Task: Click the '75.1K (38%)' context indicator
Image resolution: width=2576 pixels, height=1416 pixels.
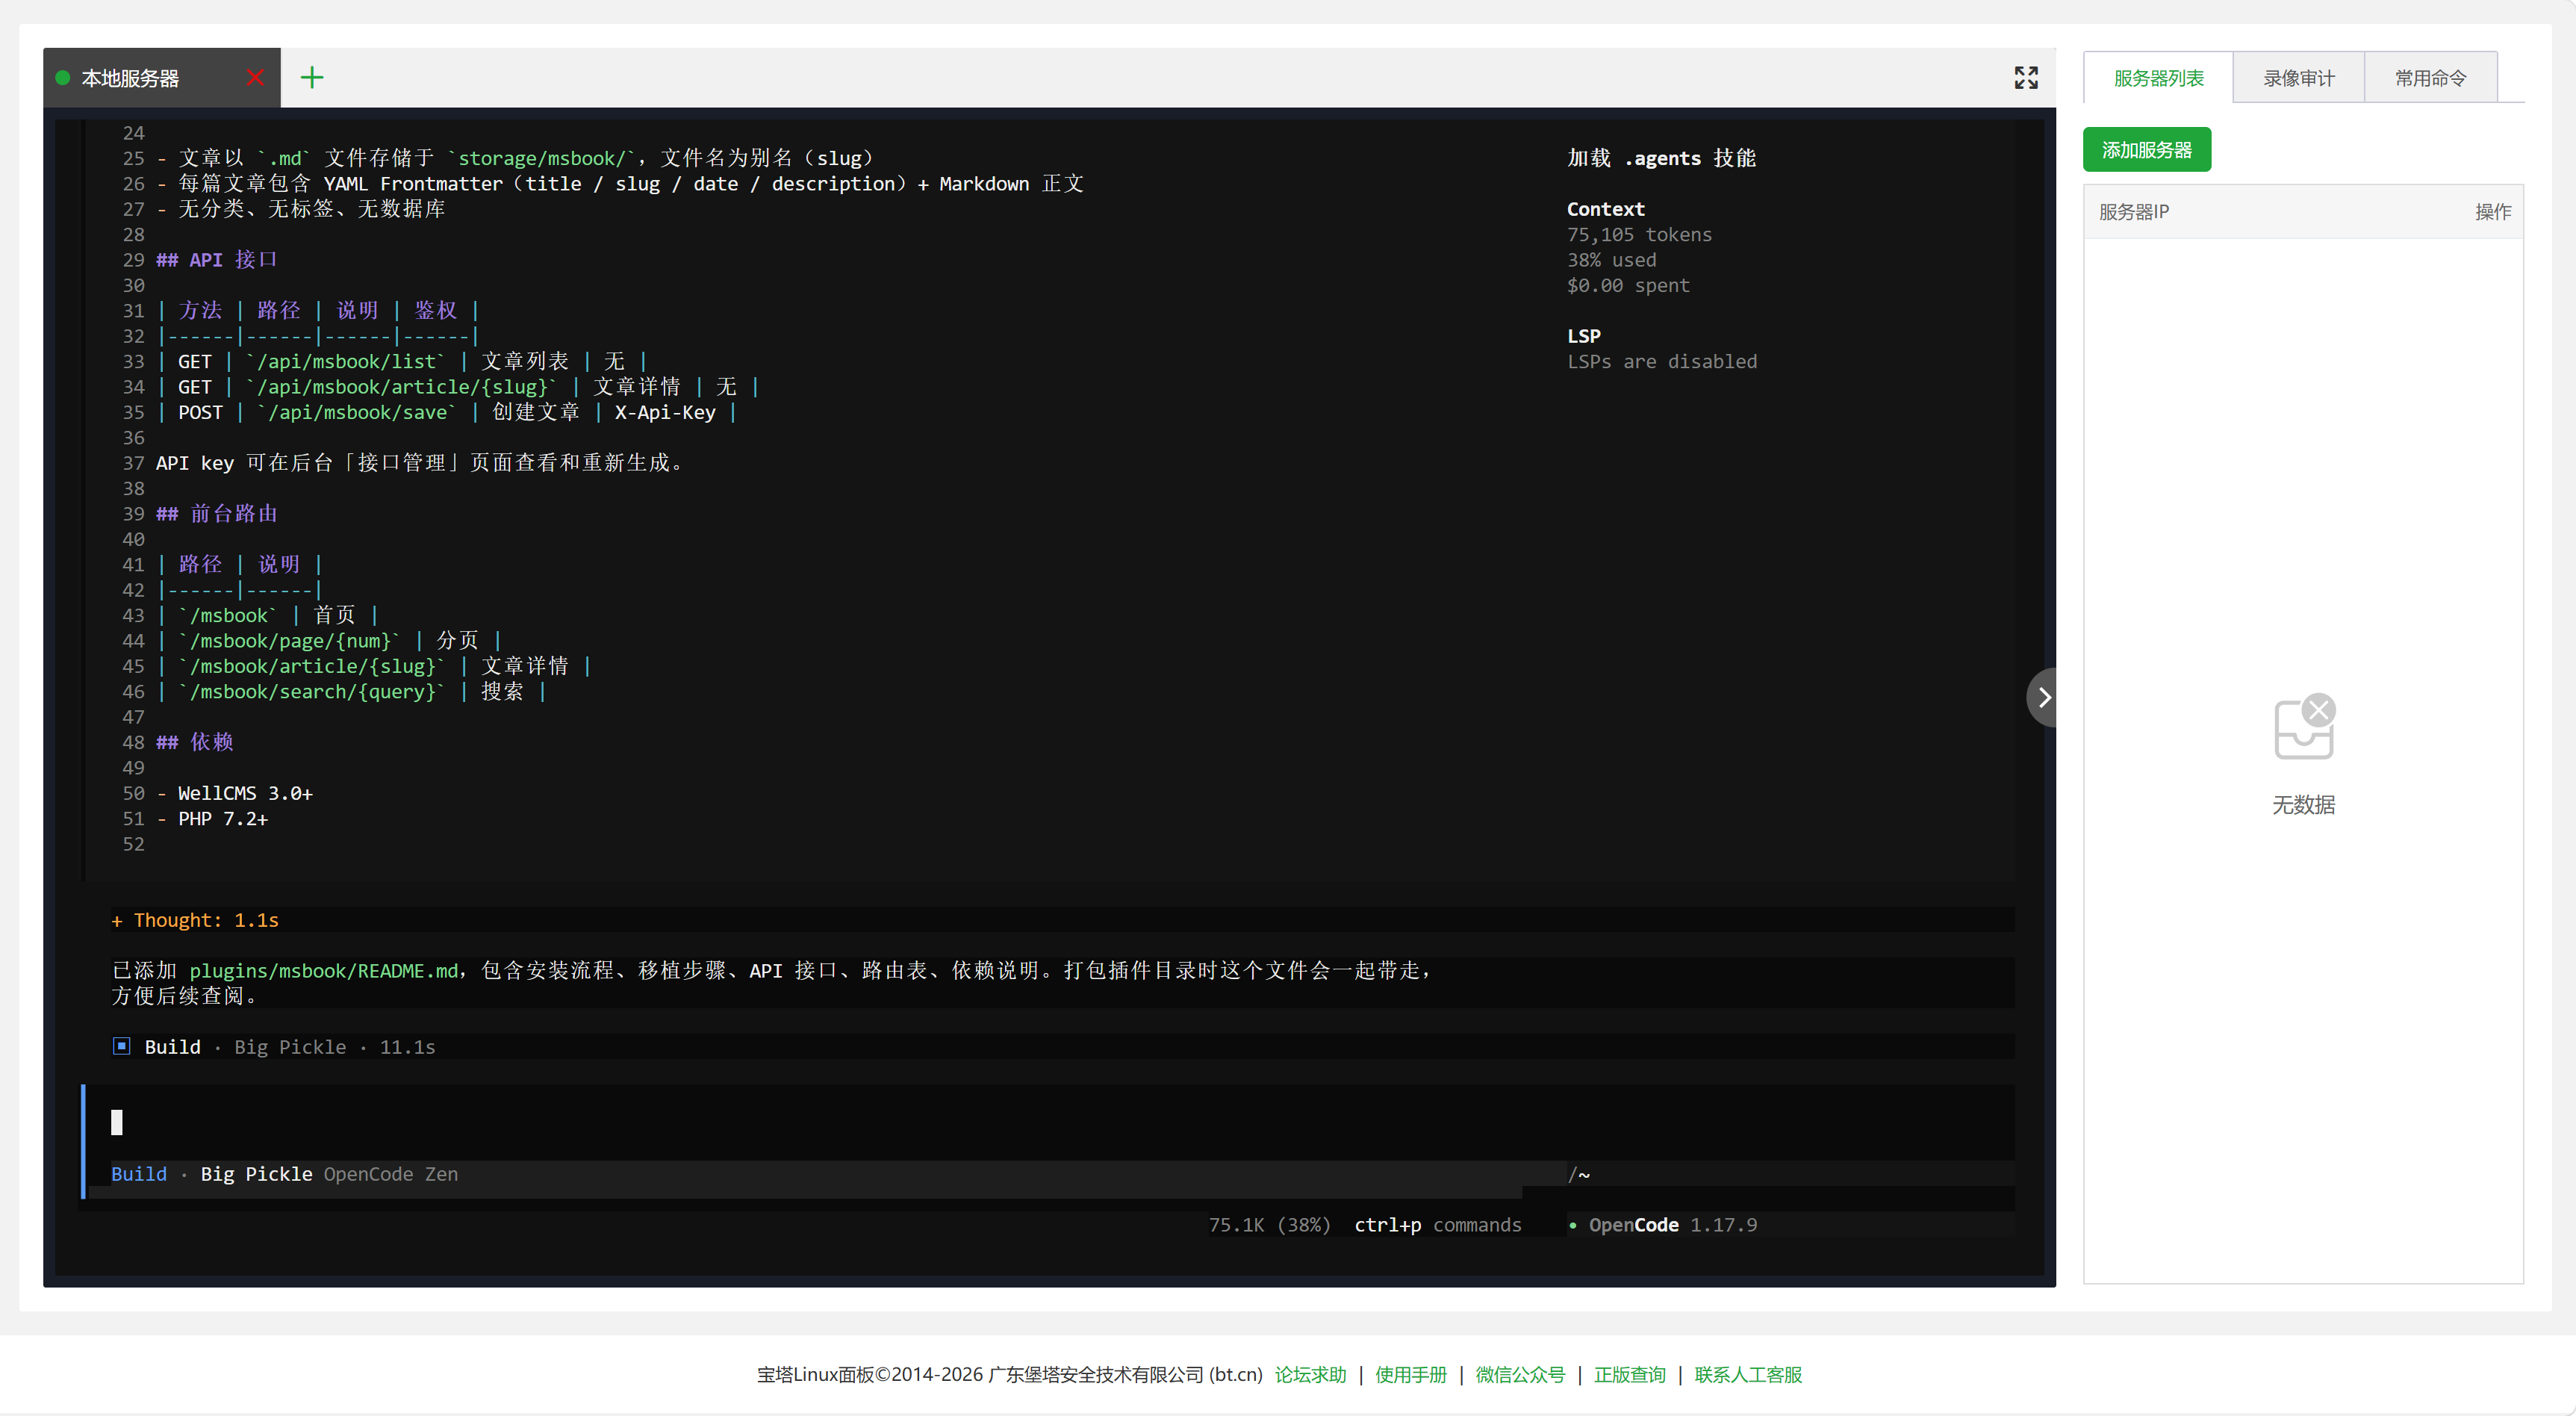Action: point(1270,1225)
